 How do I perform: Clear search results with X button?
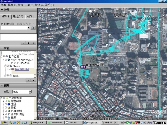pos(34,43)
